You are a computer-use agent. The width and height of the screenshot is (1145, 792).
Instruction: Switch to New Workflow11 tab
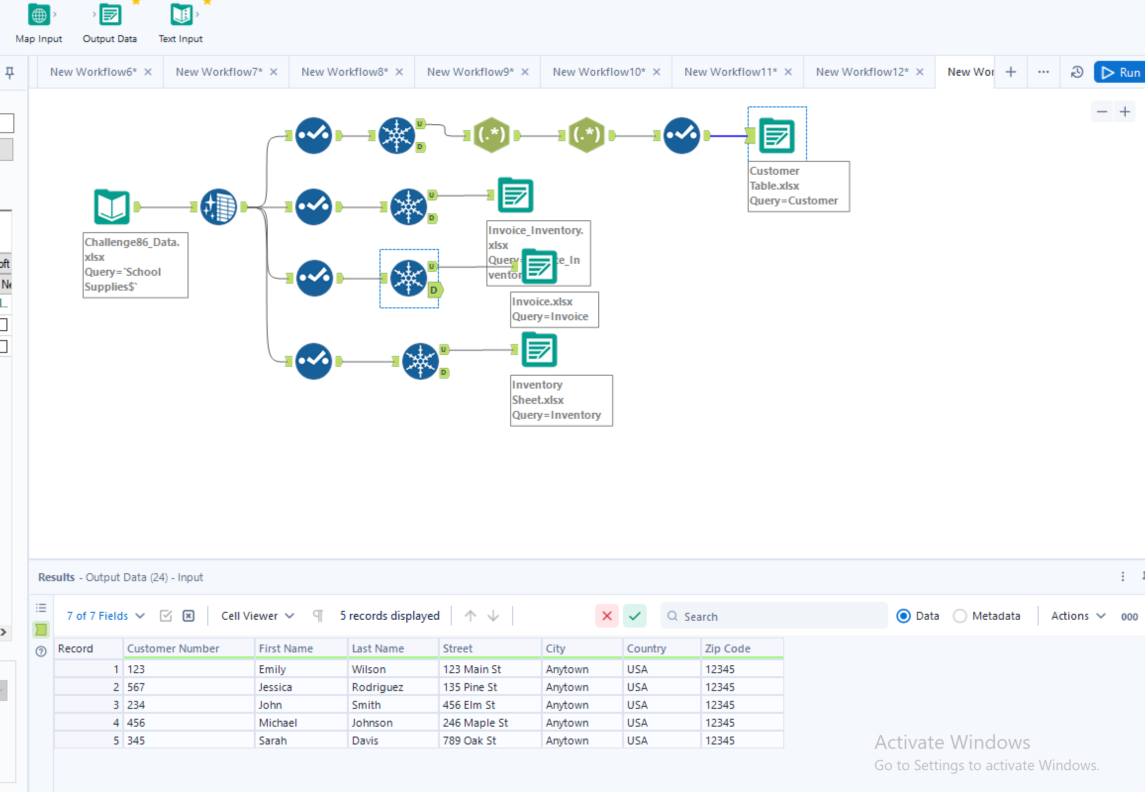[730, 72]
